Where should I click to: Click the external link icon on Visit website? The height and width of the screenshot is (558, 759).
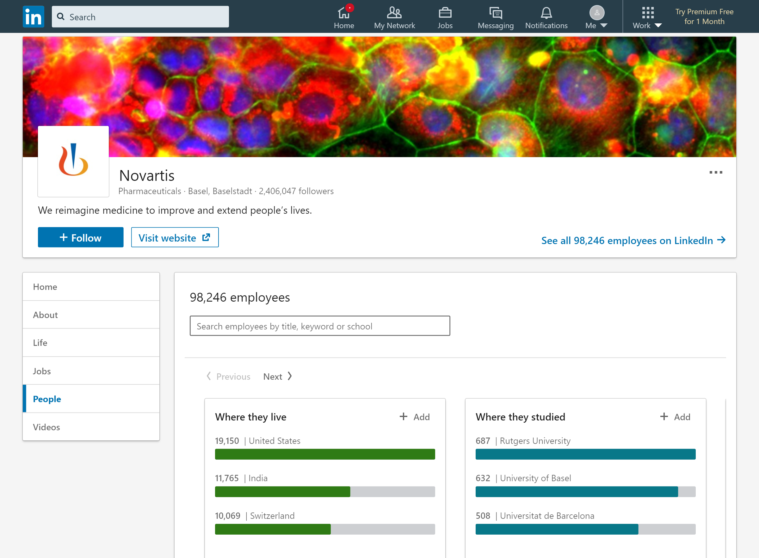(x=206, y=237)
